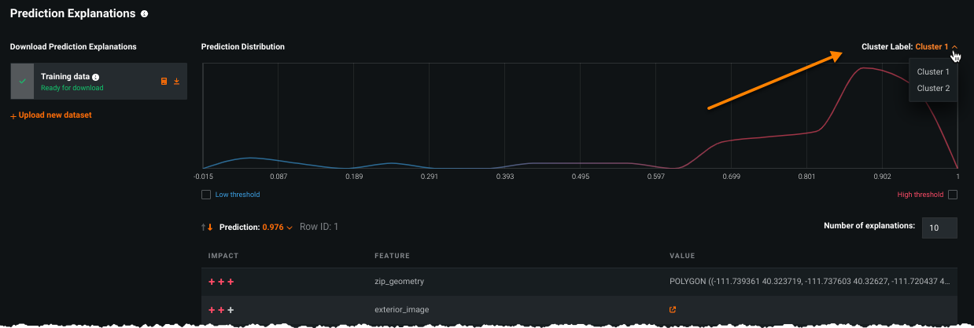
Task: Enable the High threshold checkbox
Action: [953, 195]
